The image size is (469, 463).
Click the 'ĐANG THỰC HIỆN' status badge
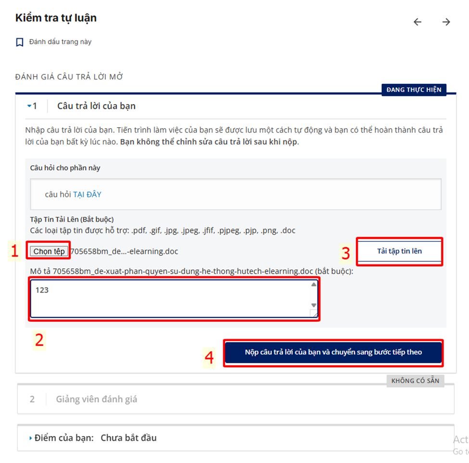pyautogui.click(x=414, y=90)
